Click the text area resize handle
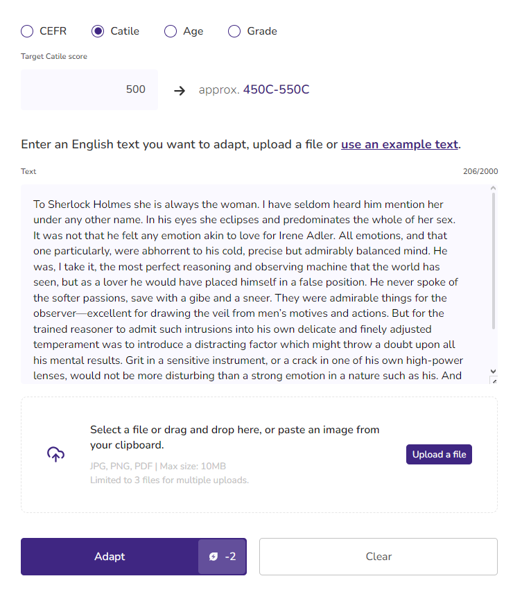The width and height of the screenshot is (522, 592). (494, 381)
